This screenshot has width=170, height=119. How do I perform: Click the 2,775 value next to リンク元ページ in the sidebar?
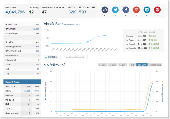37,24
